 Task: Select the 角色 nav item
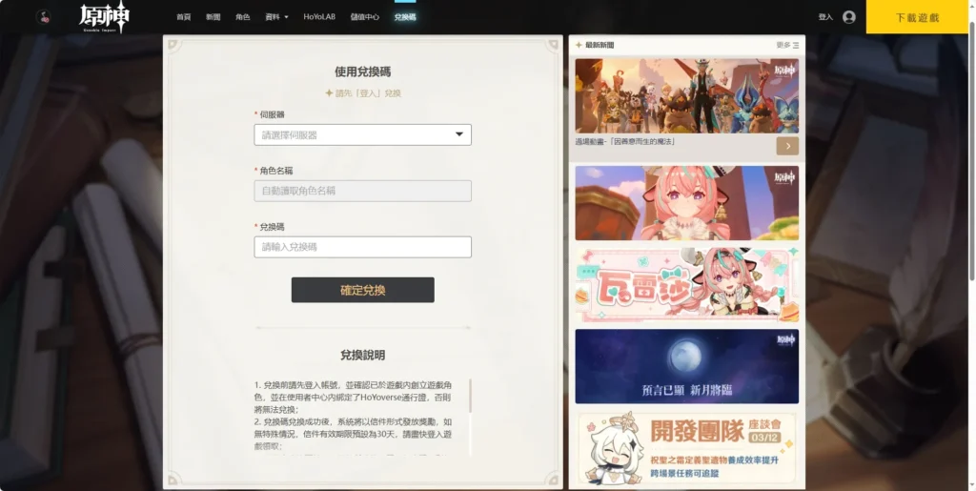pos(242,17)
